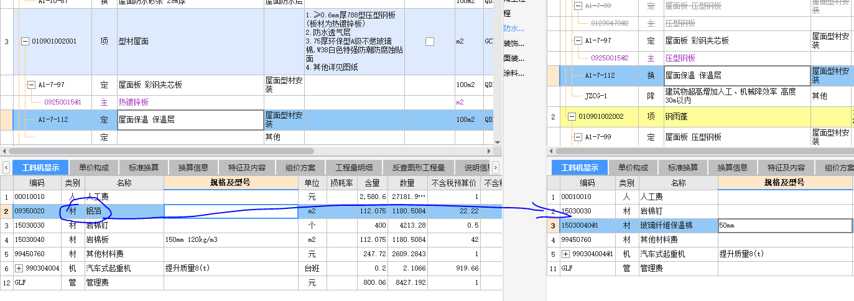Switch to 标准换算 tab in right window
The height and width of the screenshot is (301, 854).
coord(683,167)
